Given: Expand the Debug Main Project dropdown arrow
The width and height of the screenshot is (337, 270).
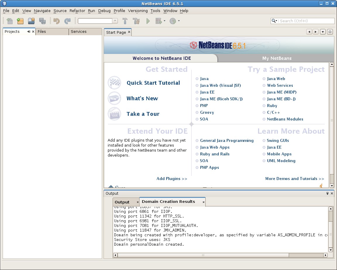Looking at the screenshot, I should point(165,21).
